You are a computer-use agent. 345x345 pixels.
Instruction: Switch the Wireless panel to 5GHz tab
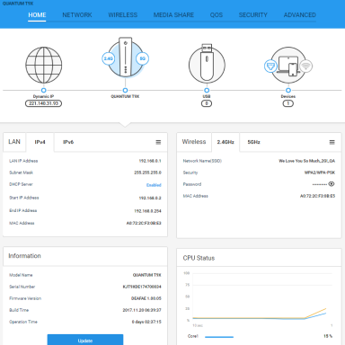tap(253, 142)
